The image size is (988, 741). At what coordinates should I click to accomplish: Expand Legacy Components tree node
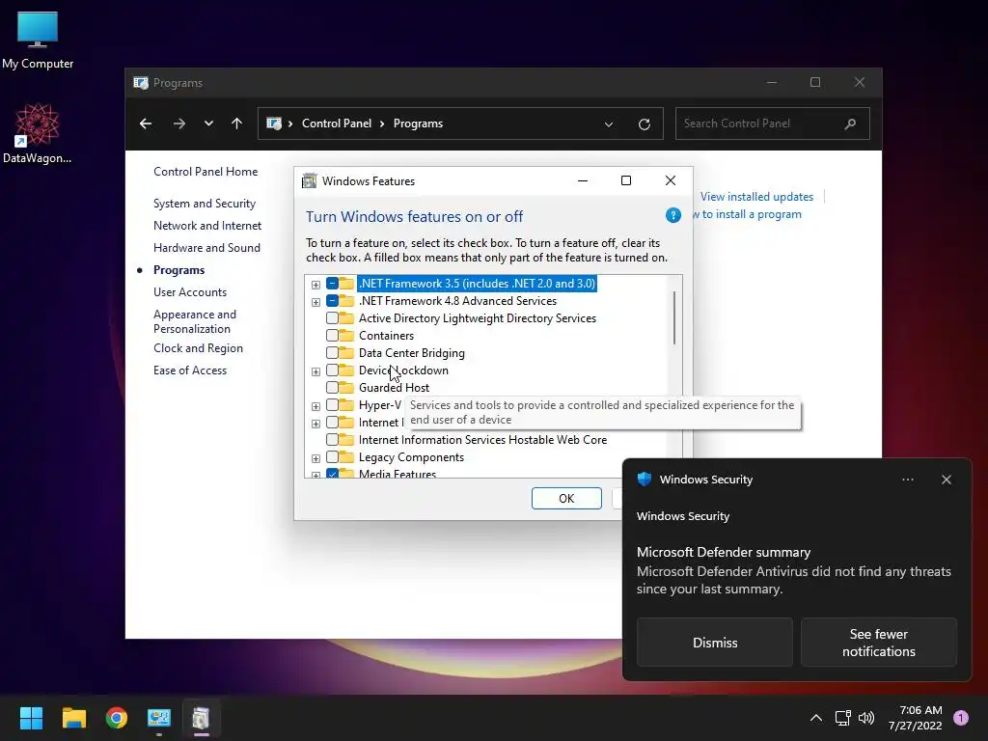pos(316,458)
